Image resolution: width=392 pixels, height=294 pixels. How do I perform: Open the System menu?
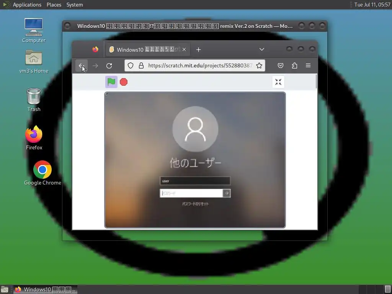pyautogui.click(x=75, y=5)
